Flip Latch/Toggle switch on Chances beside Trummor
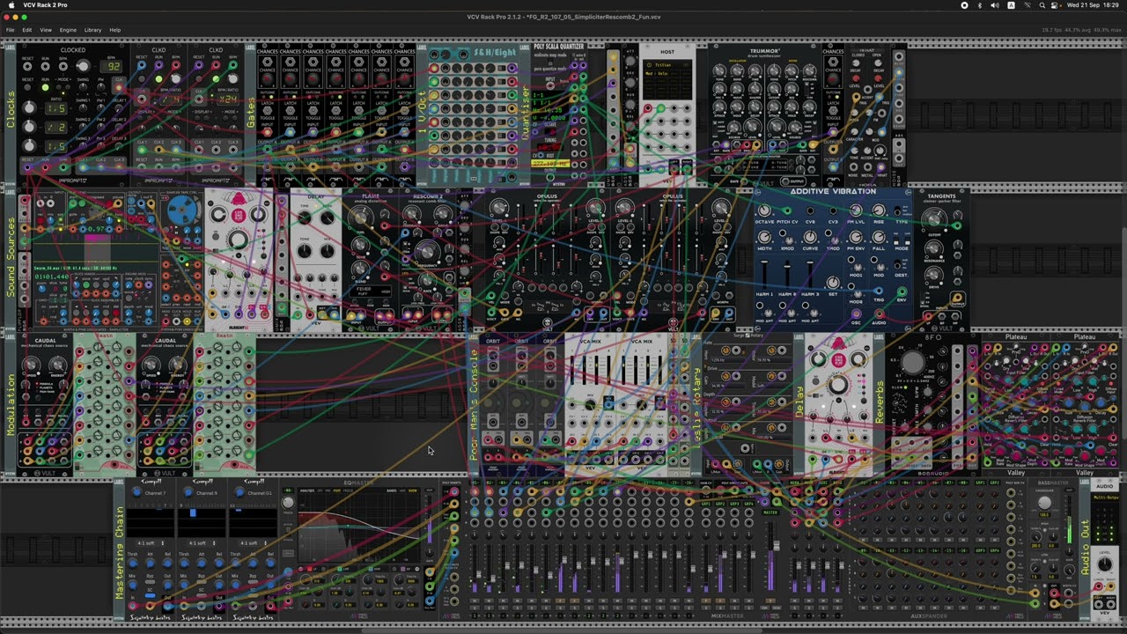Screen dimensions: 1127x634 (833, 109)
